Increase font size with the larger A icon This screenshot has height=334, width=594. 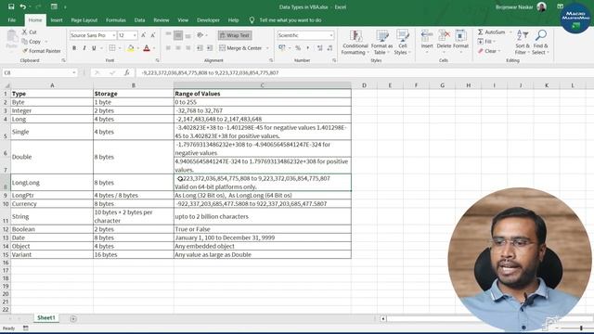[143, 35]
